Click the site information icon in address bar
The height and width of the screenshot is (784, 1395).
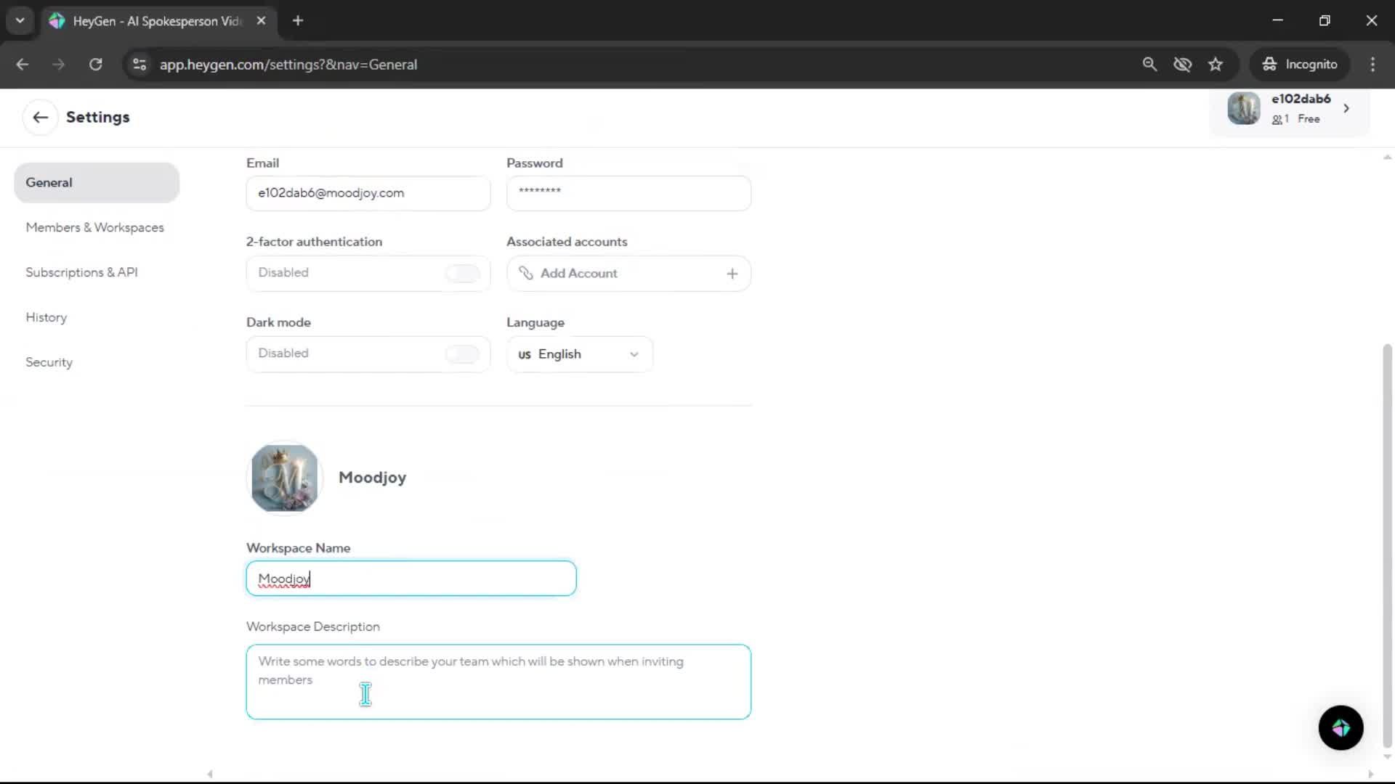click(139, 65)
